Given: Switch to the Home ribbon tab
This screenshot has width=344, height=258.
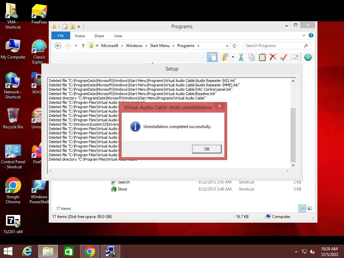Looking at the screenshot, I should (x=80, y=36).
